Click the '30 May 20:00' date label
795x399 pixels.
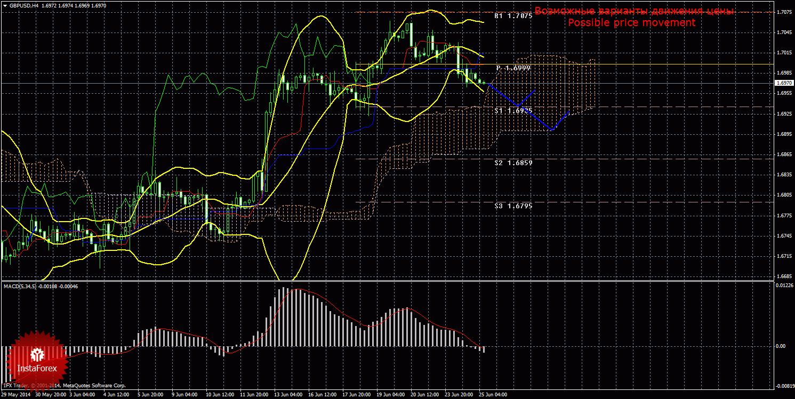pos(52,395)
